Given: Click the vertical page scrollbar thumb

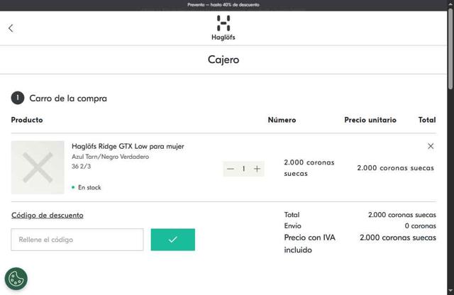Looking at the screenshot, I should pos(450,49).
